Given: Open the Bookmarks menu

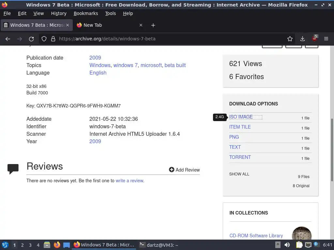Looking at the screenshot, I should click(86, 13).
